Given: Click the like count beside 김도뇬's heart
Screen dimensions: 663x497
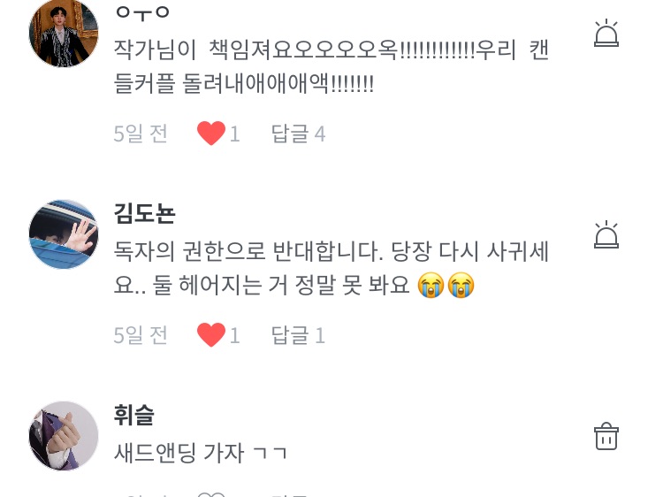Looking at the screenshot, I should tap(234, 336).
